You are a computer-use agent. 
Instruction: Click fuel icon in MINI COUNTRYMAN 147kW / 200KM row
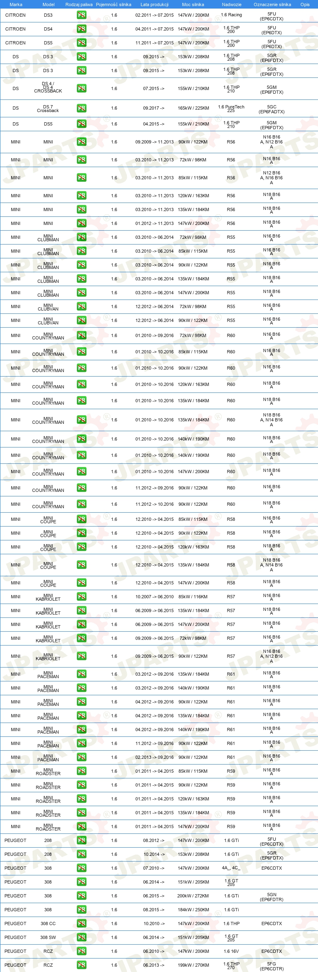[x=81, y=472]
